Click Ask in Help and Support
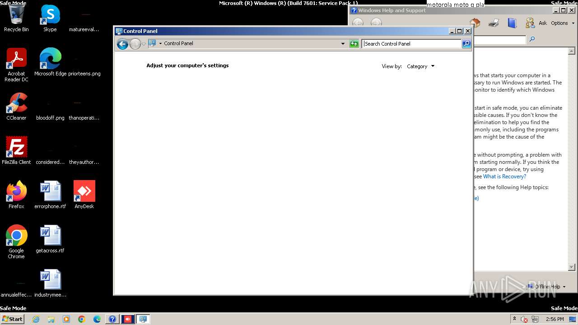This screenshot has height=325, width=578. point(536,23)
